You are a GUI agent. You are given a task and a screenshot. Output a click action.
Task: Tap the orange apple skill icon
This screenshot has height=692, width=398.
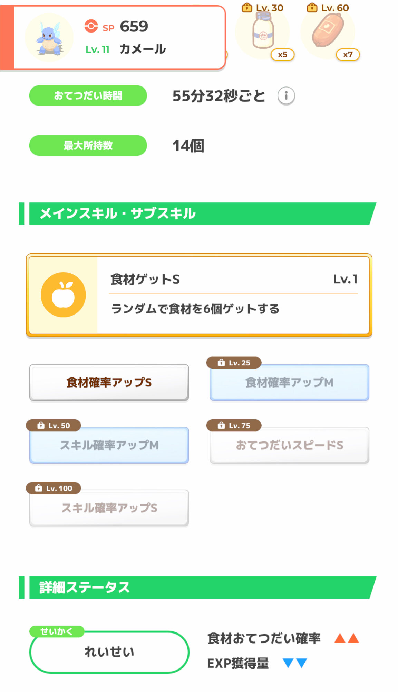click(x=63, y=295)
